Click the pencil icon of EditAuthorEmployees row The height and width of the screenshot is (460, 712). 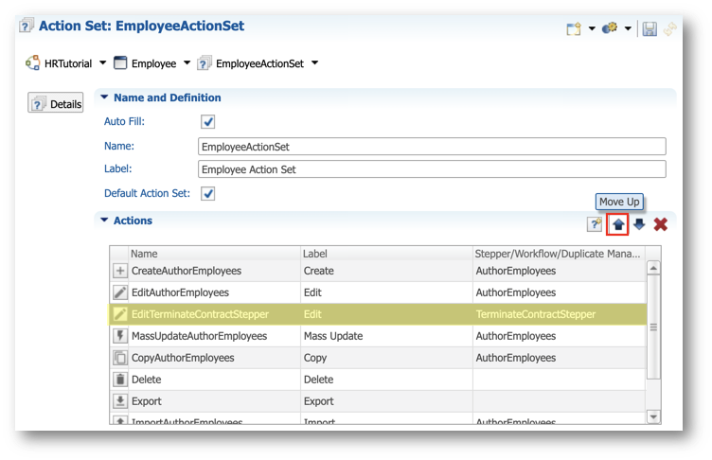(x=120, y=292)
